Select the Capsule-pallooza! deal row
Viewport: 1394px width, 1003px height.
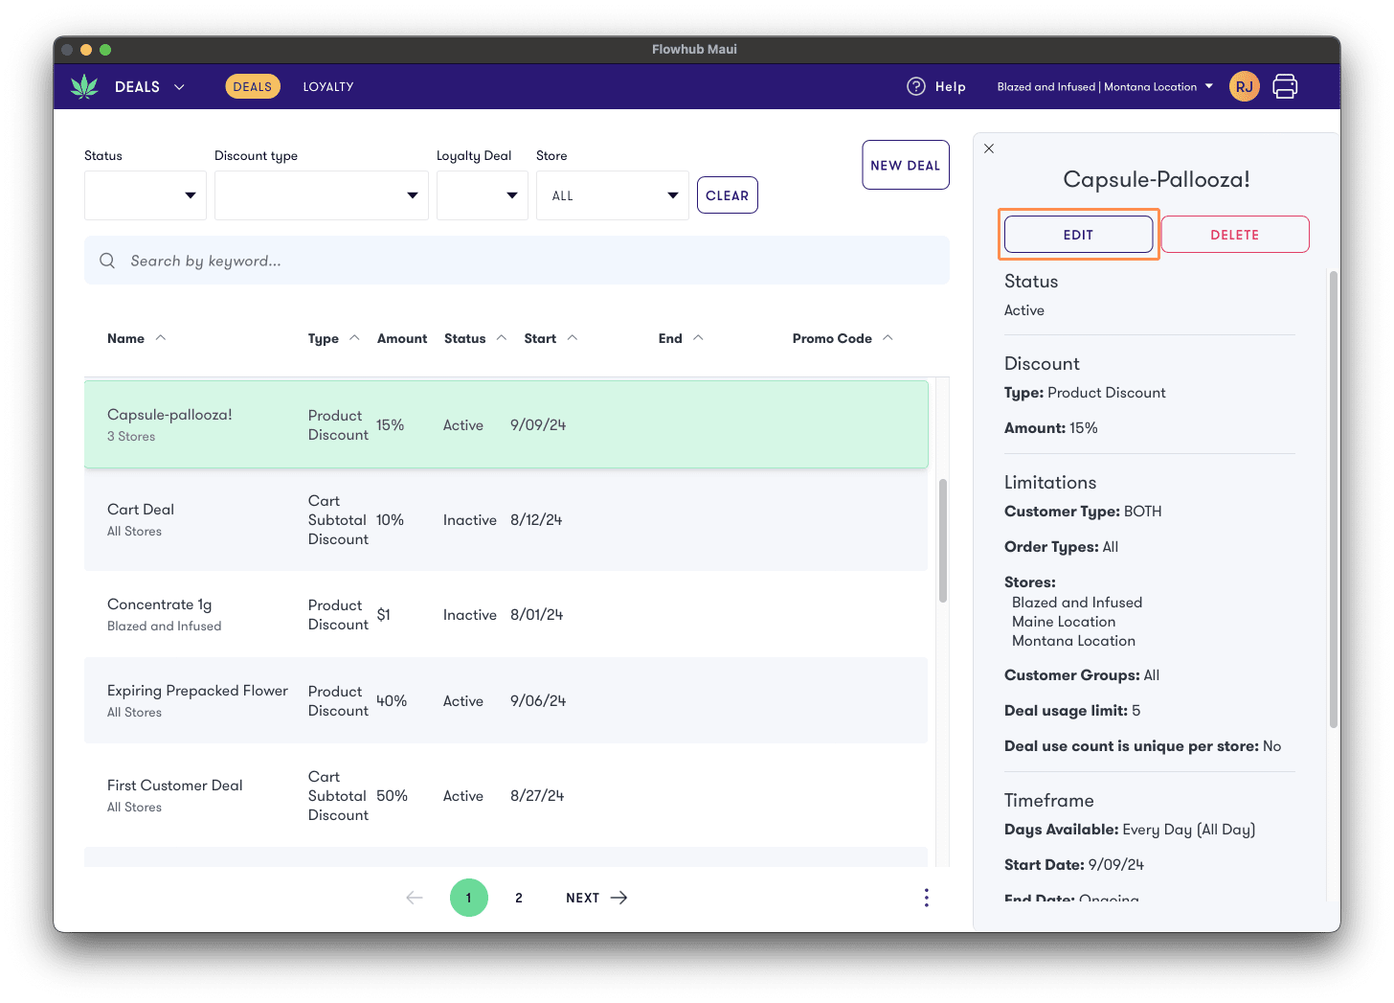[x=506, y=424]
